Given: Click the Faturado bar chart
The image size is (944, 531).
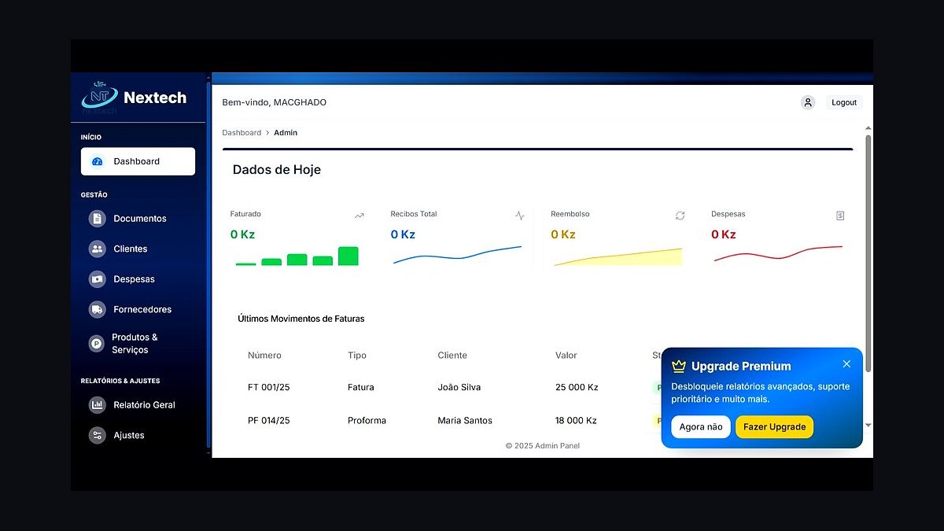Looking at the screenshot, I should coord(297,256).
